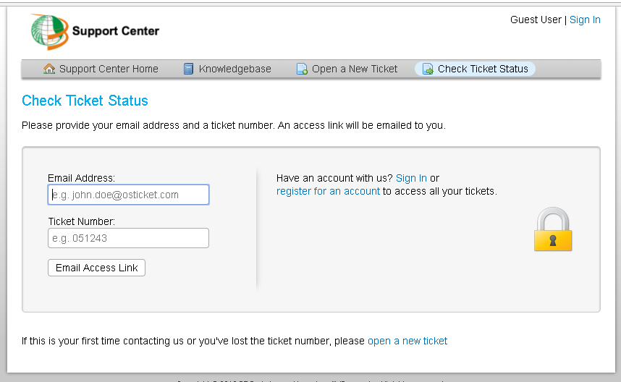Click the "Ticket Number:" field label

click(x=81, y=221)
